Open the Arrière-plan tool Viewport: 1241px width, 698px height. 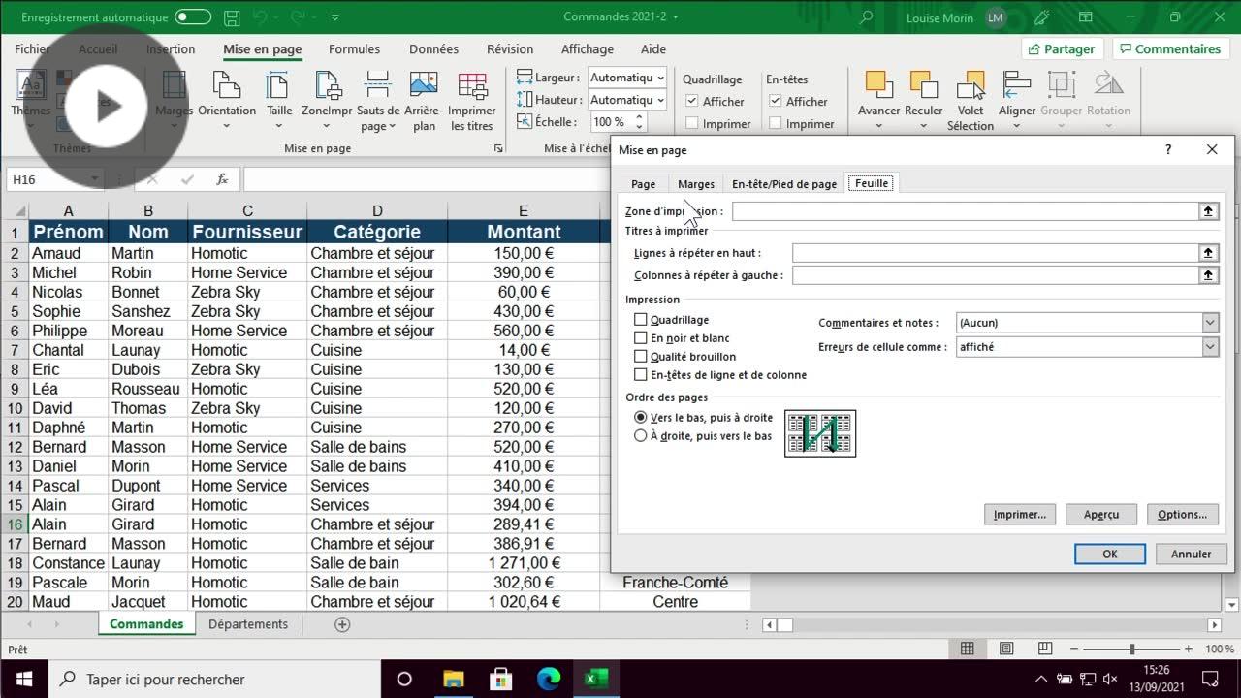coord(423,97)
